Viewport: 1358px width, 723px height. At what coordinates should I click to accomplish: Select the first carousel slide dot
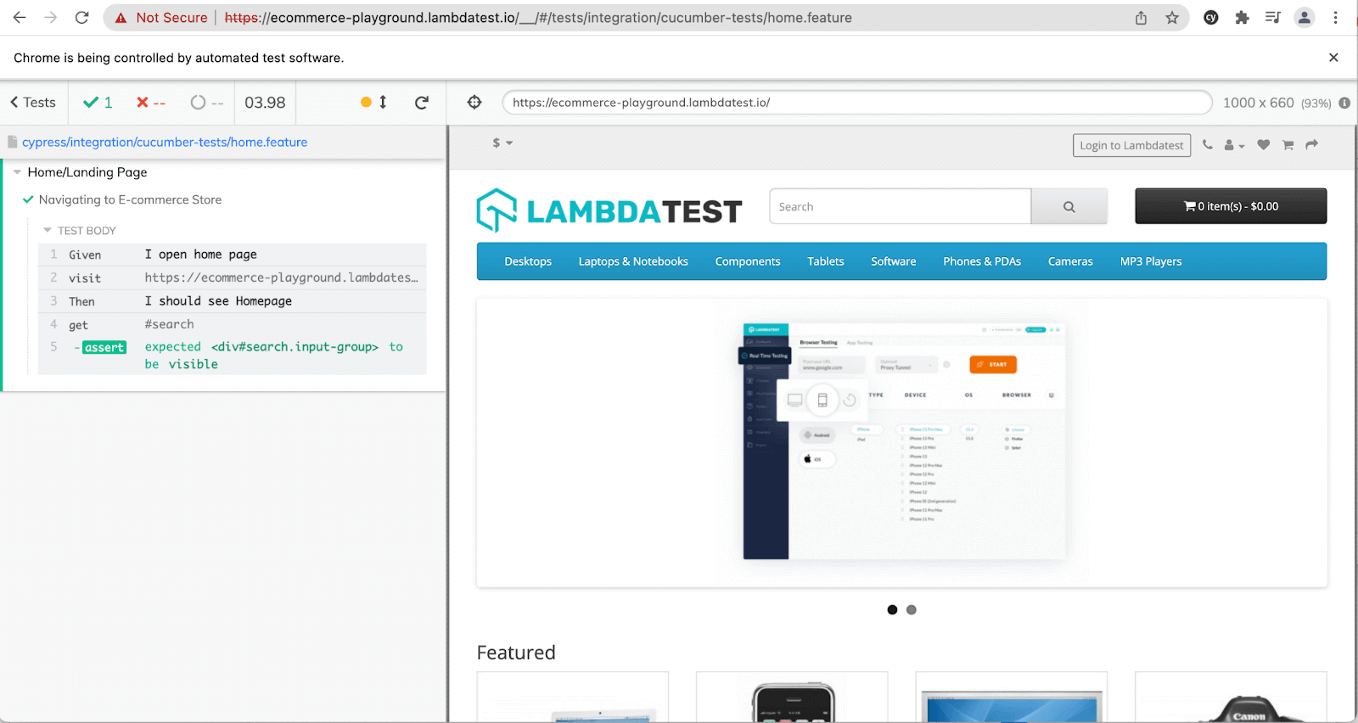[x=892, y=609]
